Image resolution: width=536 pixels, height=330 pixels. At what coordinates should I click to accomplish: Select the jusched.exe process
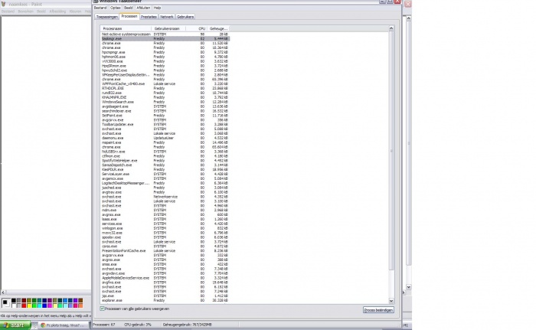pyautogui.click(x=165, y=188)
